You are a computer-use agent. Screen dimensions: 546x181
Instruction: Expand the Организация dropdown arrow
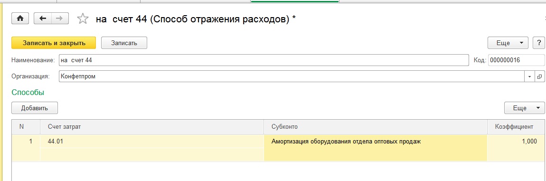pos(530,77)
